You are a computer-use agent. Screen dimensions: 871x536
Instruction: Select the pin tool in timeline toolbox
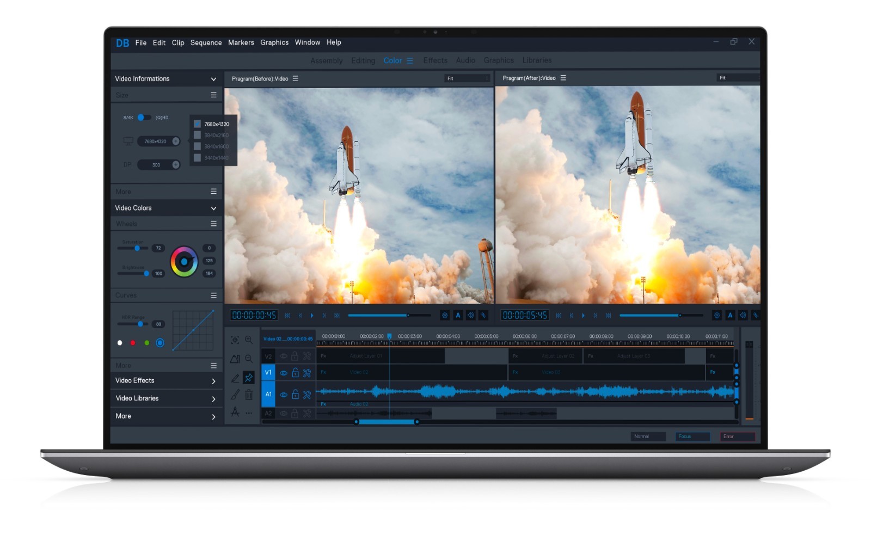click(249, 377)
